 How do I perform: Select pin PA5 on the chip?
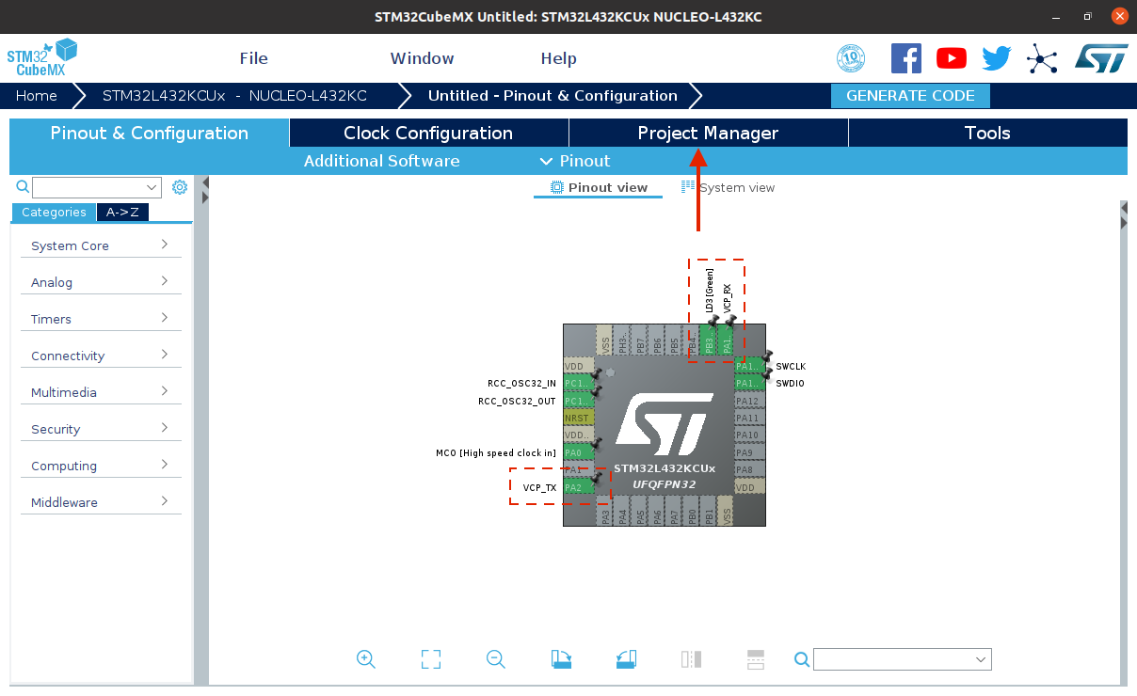coord(640,512)
